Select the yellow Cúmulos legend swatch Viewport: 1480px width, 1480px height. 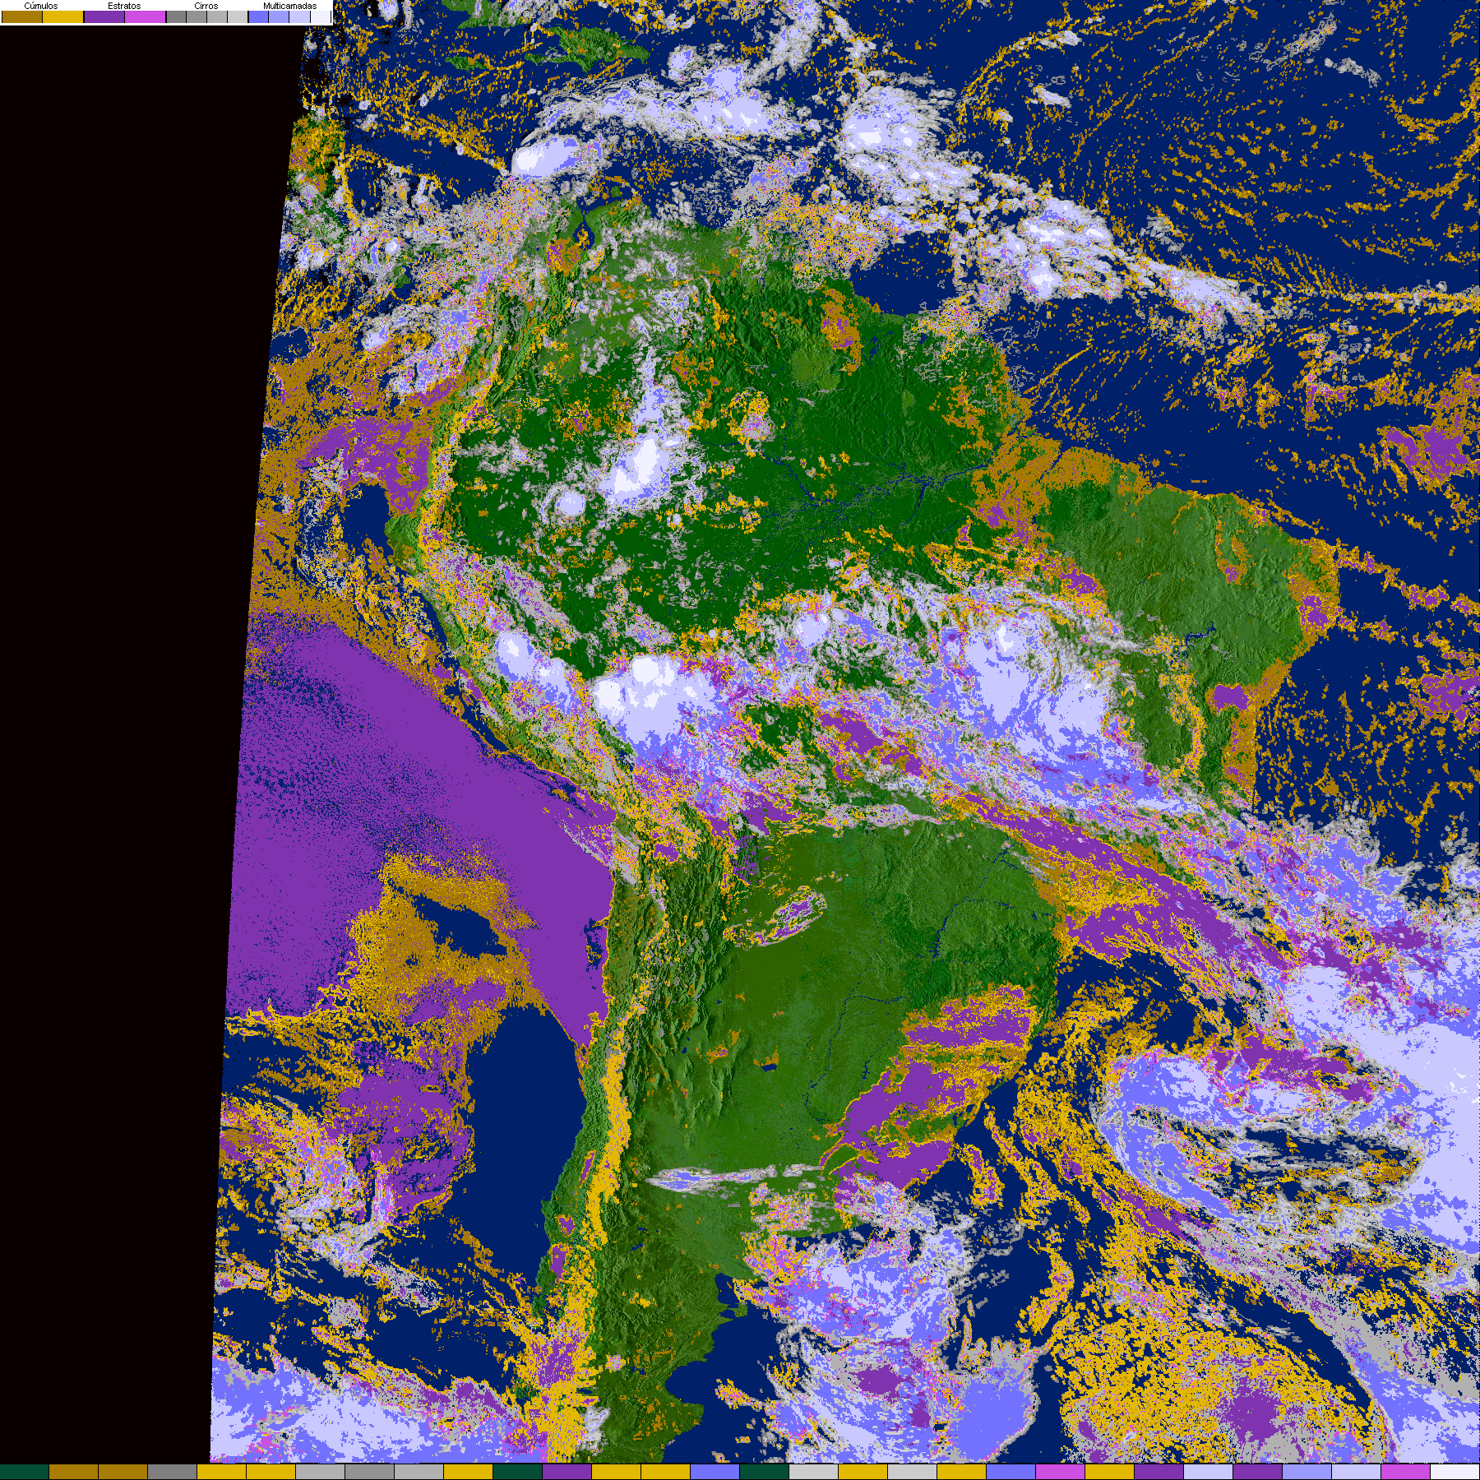click(x=62, y=16)
